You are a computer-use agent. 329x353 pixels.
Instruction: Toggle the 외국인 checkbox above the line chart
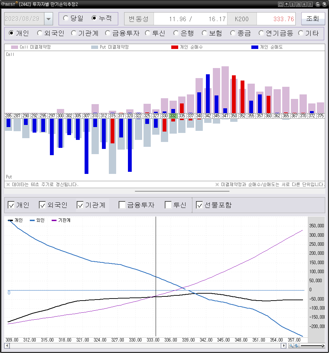42,205
